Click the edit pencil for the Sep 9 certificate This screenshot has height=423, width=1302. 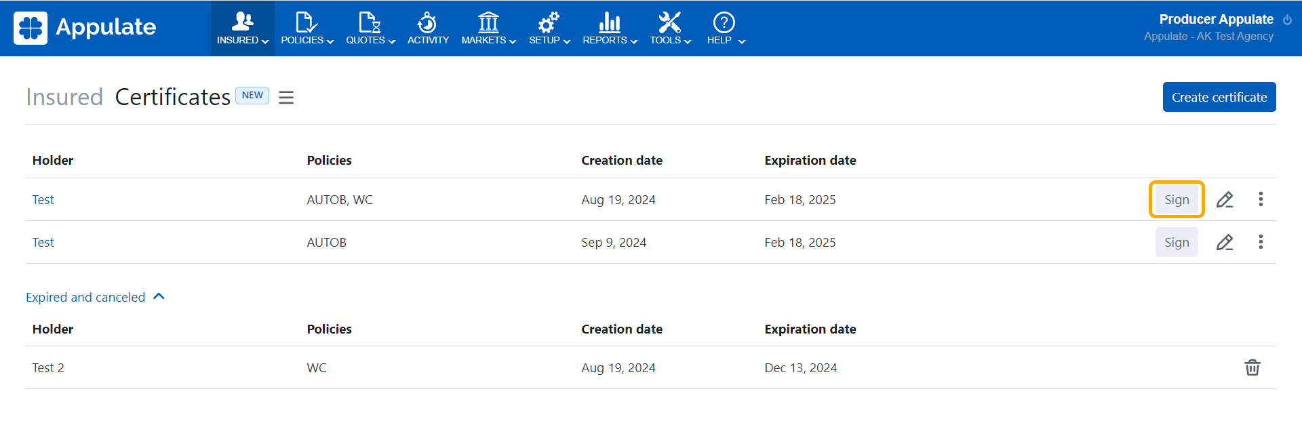1224,243
